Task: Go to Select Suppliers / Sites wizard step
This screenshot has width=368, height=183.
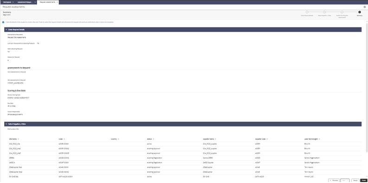Action: tap(324, 12)
